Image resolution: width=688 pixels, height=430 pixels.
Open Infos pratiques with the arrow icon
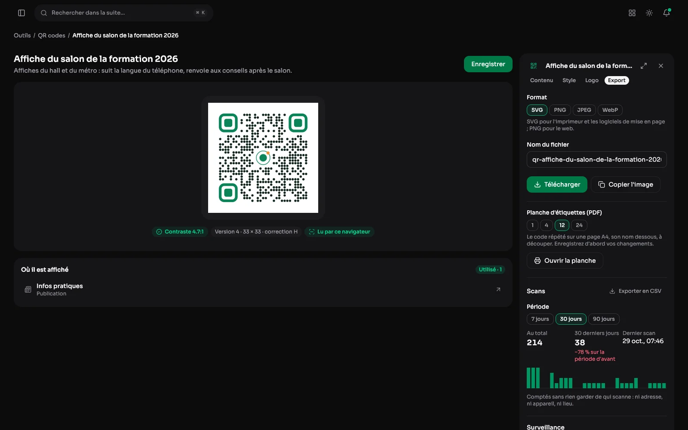click(x=498, y=289)
